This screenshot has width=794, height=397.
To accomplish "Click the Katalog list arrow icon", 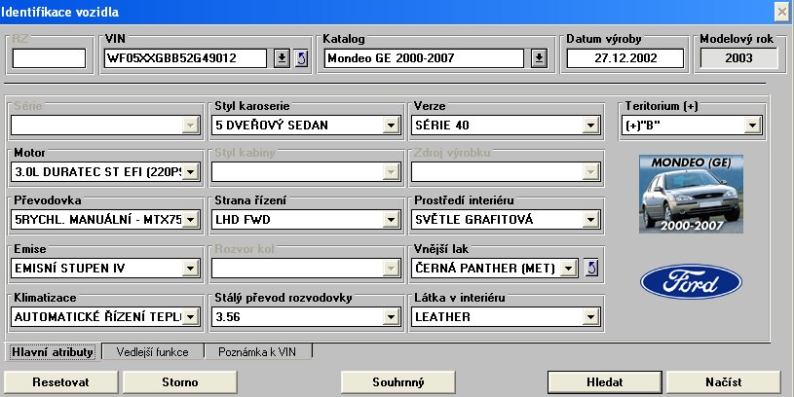I will pyautogui.click(x=539, y=58).
